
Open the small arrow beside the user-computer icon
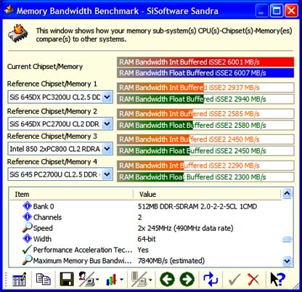97,280
